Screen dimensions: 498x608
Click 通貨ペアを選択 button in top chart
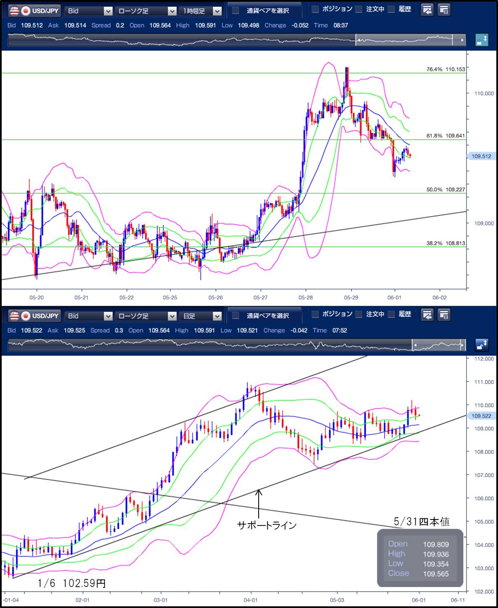click(x=264, y=10)
